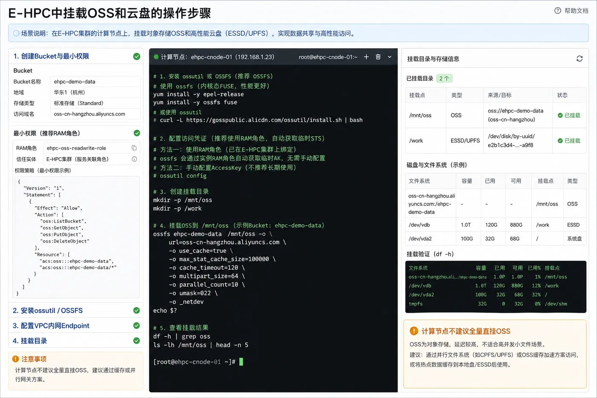
Task: Click the 地域 field 华东1（杭州）
Action: (95, 92)
